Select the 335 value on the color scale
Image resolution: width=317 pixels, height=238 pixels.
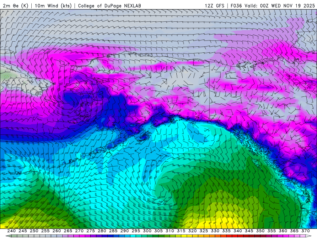click(x=226, y=231)
